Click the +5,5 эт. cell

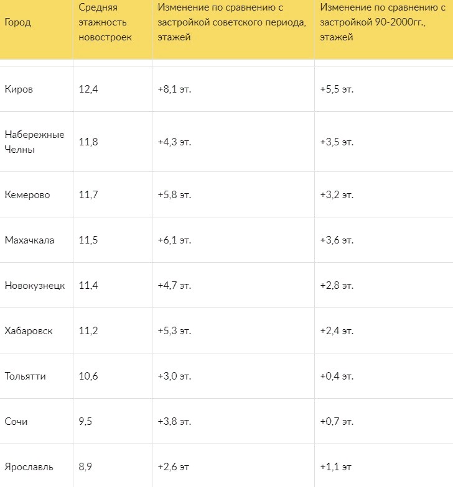coord(337,89)
